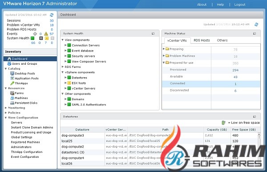Click green status icon beside Connection Servers
This screenshot has height=172, width=267.
tap(69, 45)
